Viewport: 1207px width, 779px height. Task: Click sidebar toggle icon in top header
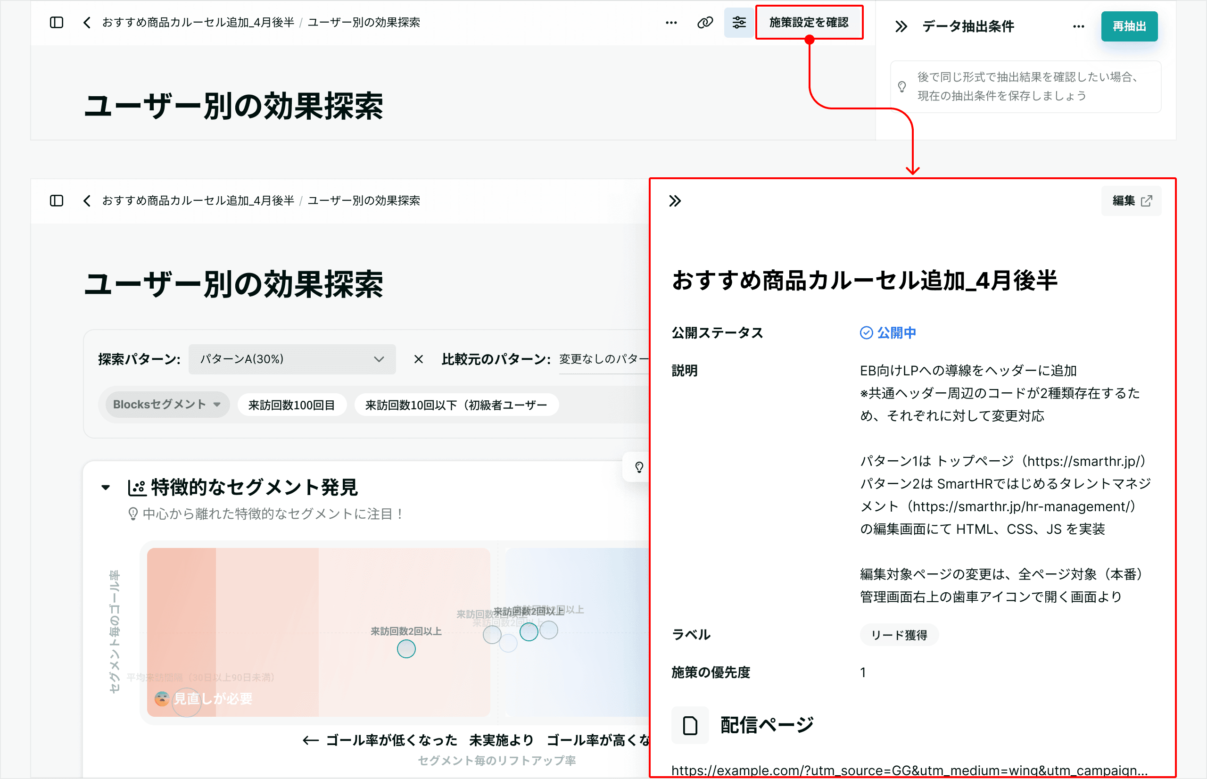tap(57, 22)
